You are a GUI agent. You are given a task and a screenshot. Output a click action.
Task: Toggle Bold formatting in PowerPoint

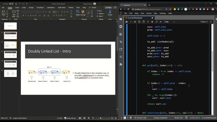pyautogui.click(x=23, y=16)
